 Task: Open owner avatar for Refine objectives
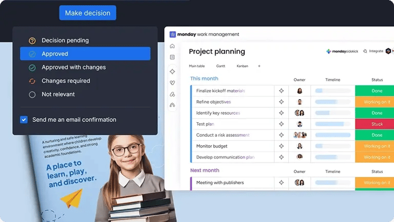pos(300,102)
